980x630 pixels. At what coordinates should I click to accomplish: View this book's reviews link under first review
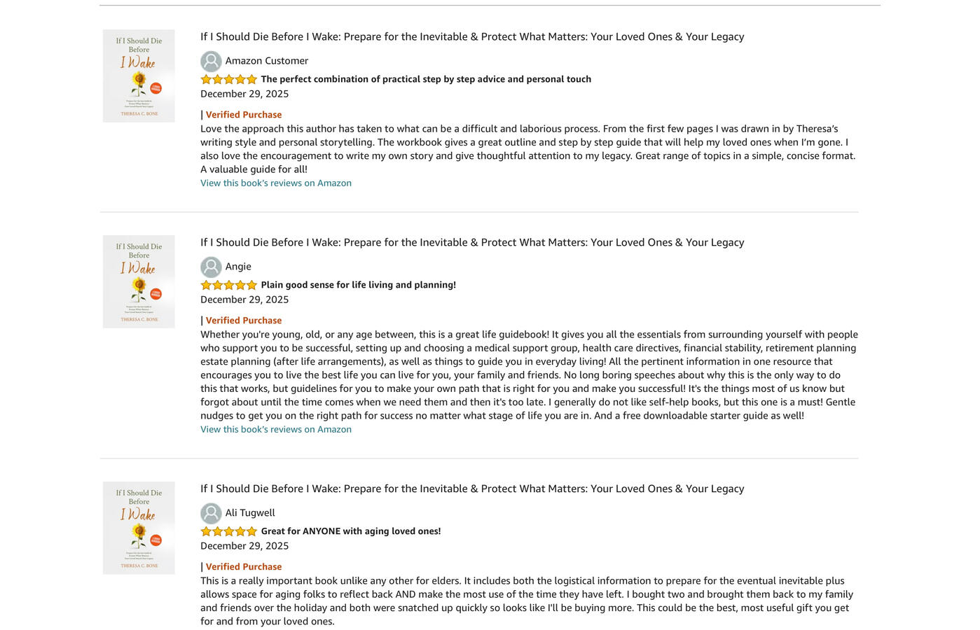(276, 183)
